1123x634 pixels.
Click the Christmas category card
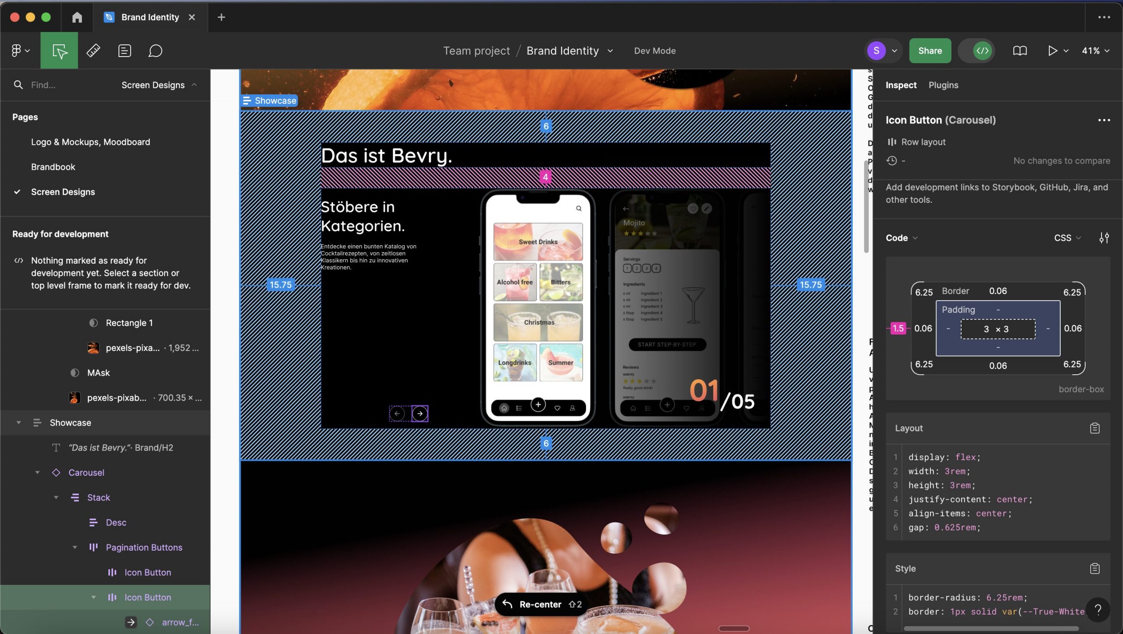point(538,322)
